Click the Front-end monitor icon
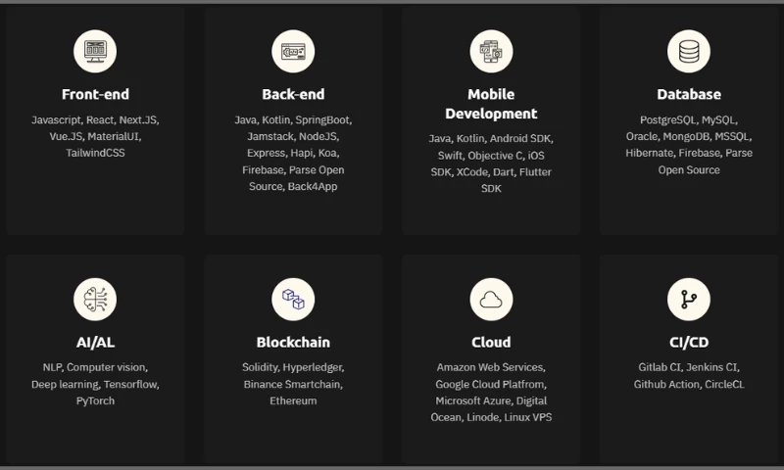Screen dimensions: 784x470 point(95,51)
